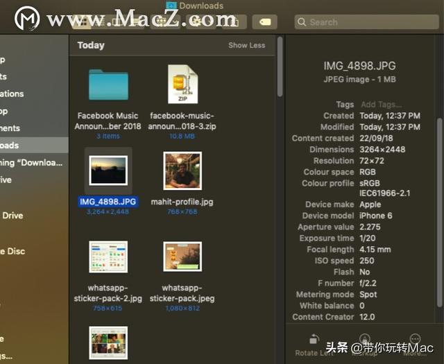
Task: Click the Content Creator 12.0 value
Action: (x=367, y=317)
